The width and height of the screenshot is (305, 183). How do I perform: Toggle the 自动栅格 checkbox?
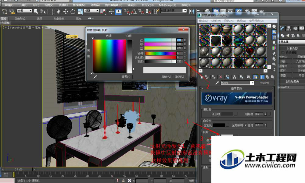click(283, 52)
